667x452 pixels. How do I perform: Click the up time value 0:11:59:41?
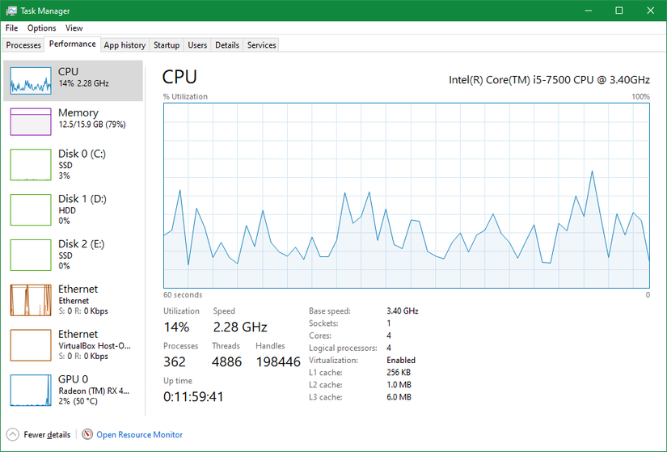click(193, 397)
